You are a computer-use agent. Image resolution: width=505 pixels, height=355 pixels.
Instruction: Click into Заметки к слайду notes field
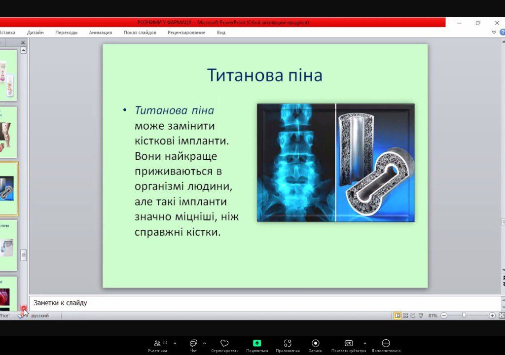(x=265, y=303)
